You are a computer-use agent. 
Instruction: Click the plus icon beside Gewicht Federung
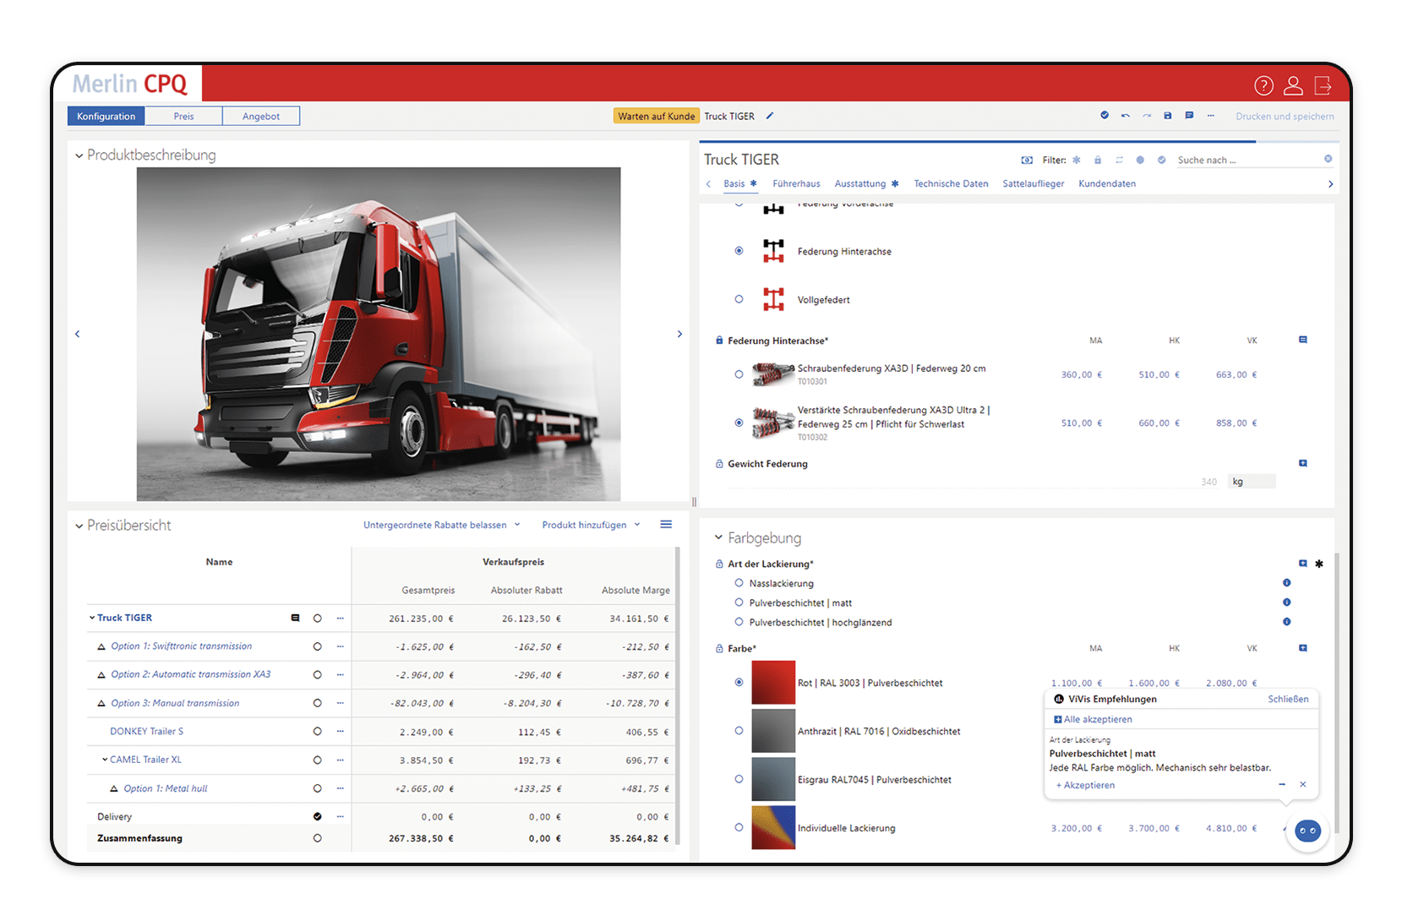1303,463
